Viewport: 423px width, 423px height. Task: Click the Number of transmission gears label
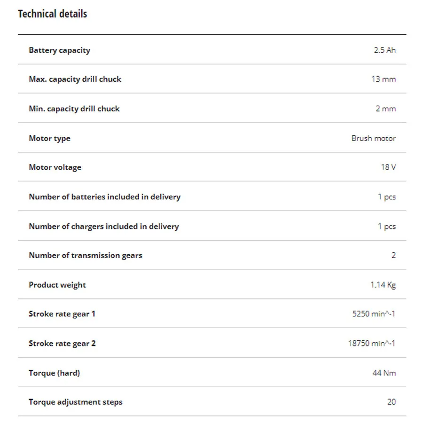point(86,256)
